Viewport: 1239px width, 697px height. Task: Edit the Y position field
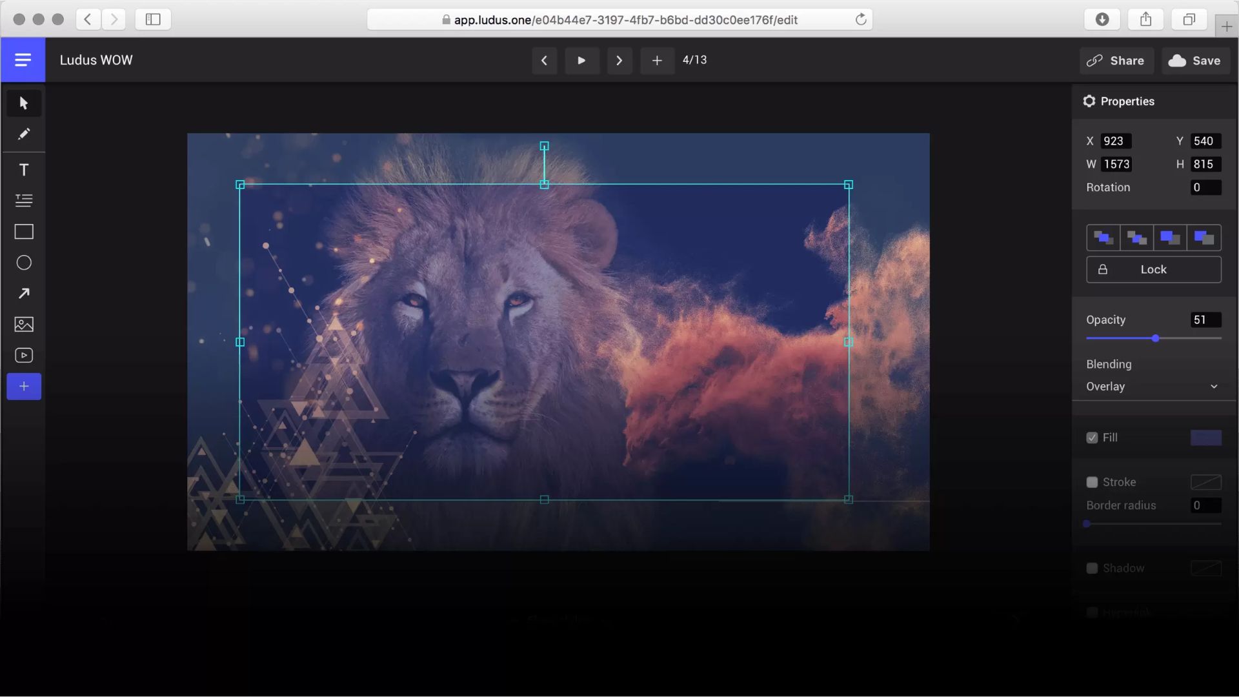(1205, 141)
